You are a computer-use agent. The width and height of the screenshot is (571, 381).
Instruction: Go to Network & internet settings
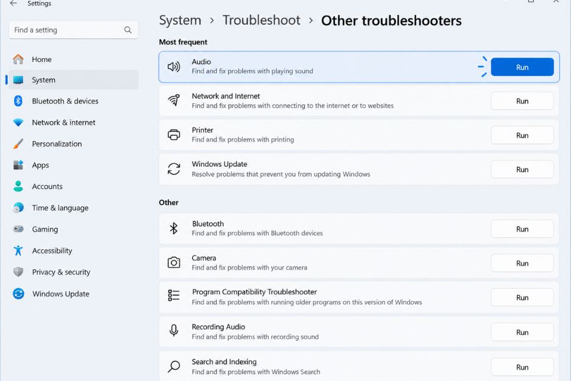coord(73,123)
